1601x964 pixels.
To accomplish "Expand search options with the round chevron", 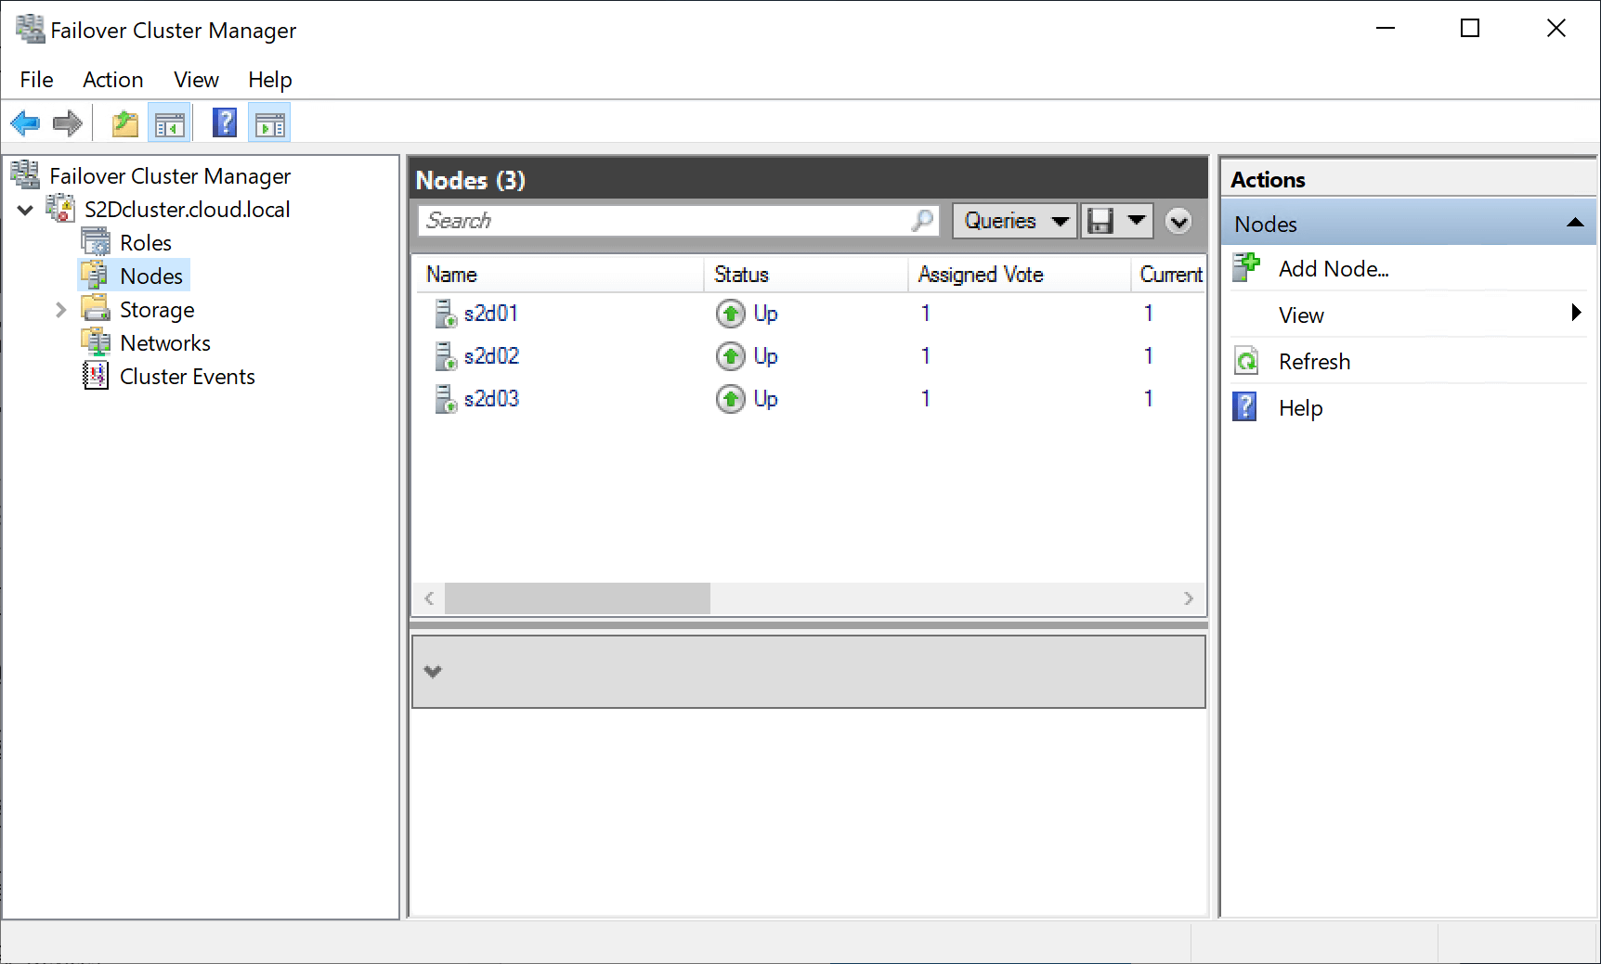I will (x=1178, y=221).
